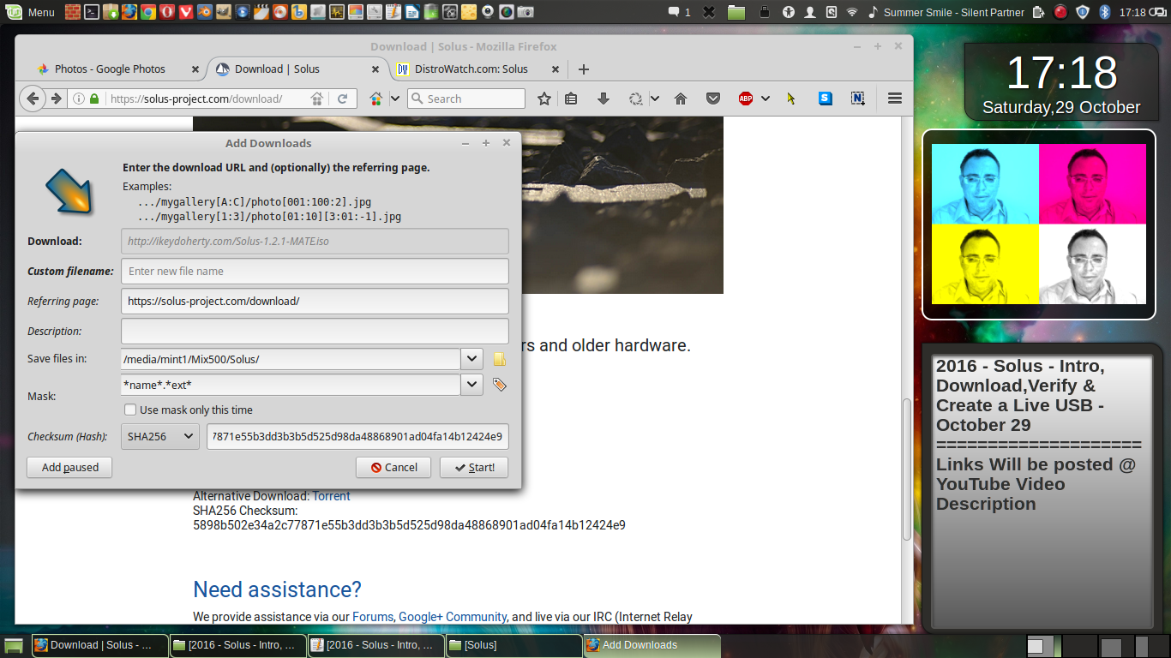Open the Linux Mint Menu
Screen dimensions: 1171x658
point(30,12)
